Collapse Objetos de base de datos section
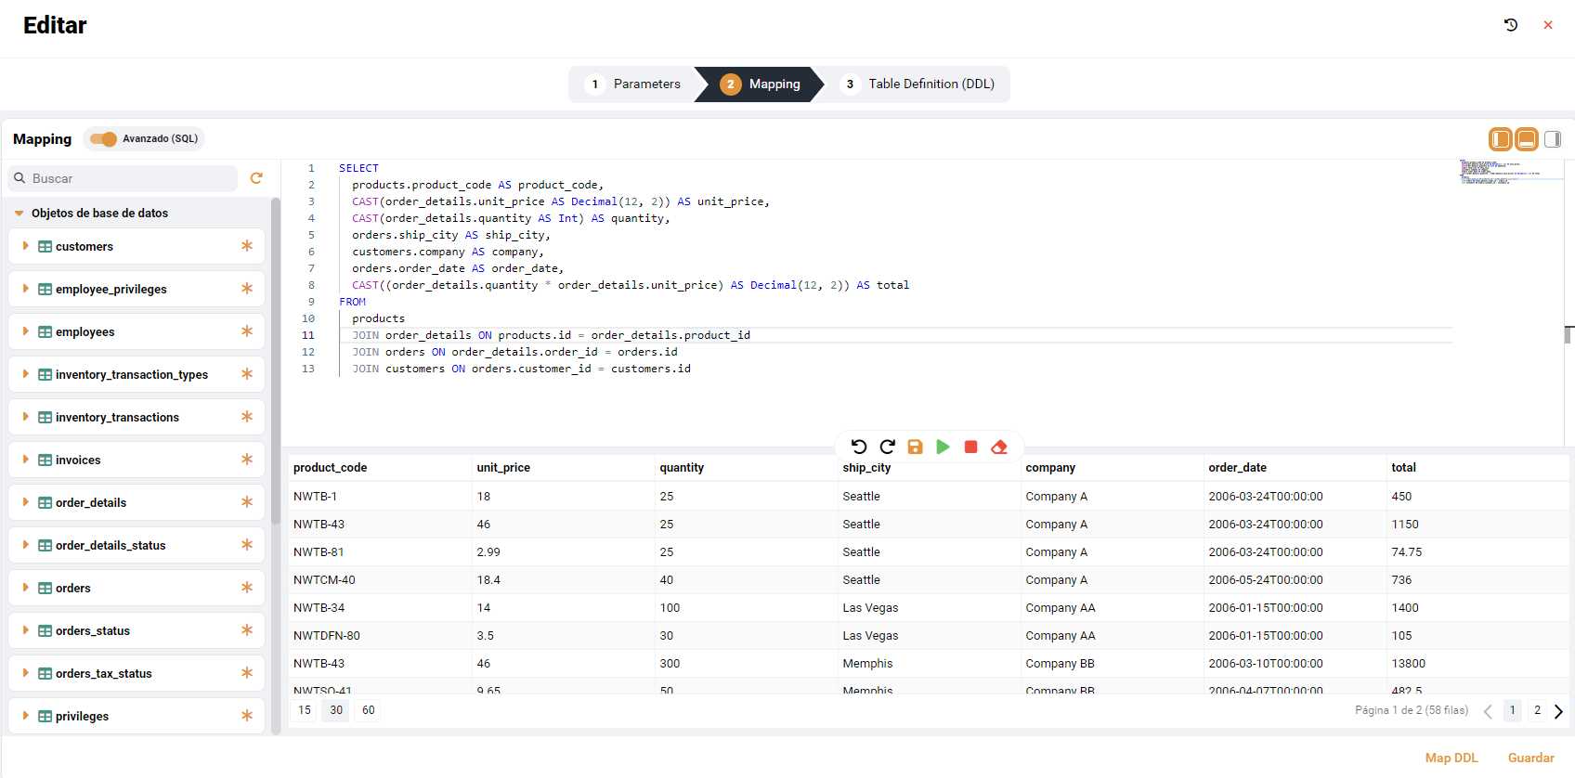Image resolution: width=1575 pixels, height=778 pixels. coord(19,214)
